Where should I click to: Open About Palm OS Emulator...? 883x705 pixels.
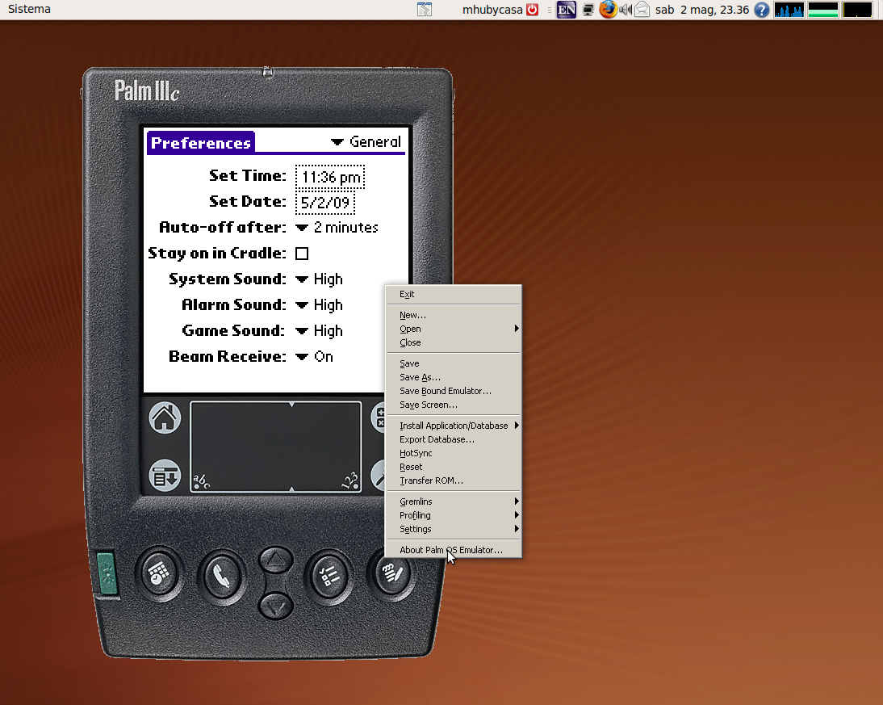454,550
